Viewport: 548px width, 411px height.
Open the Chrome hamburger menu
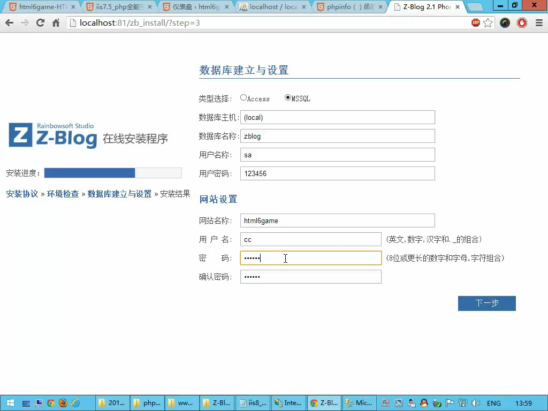point(539,23)
